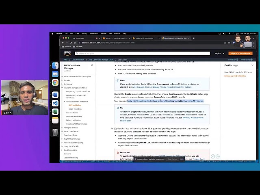Viewport: 260px width, 195px height.
Task: Open Delete certificates in sidebar
Action: click(x=73, y=120)
